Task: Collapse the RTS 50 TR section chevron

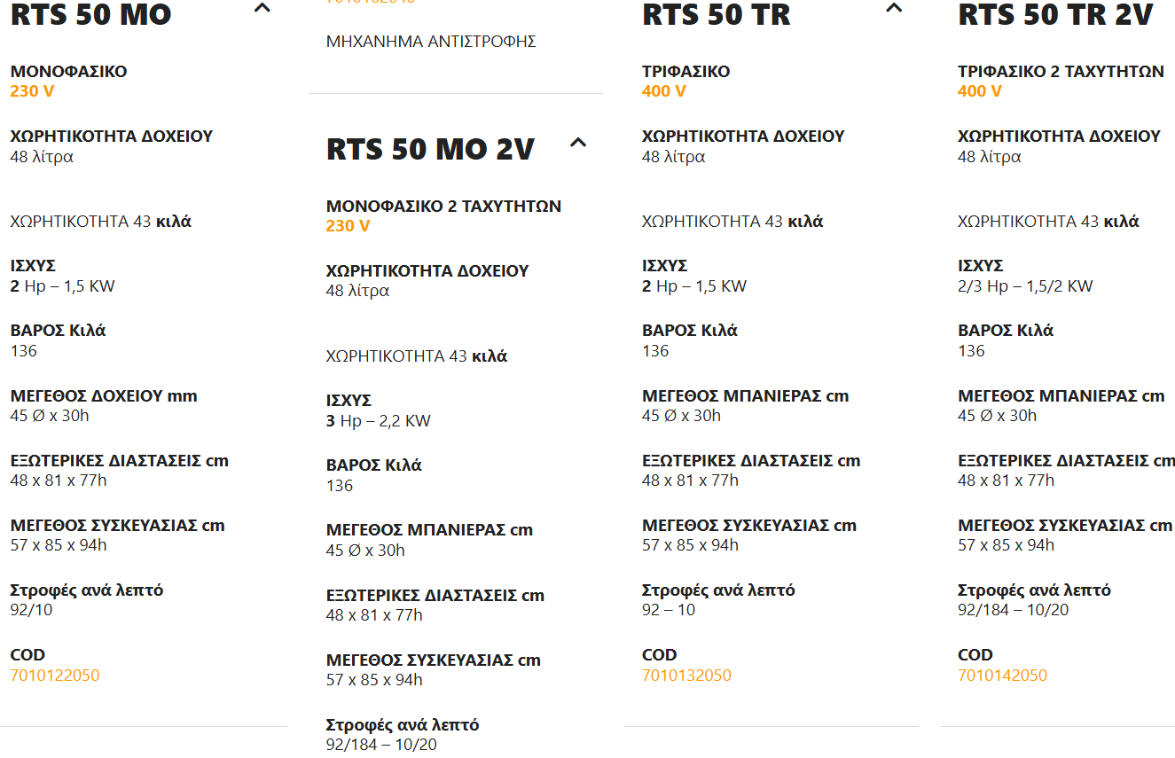Action: pyautogui.click(x=894, y=9)
